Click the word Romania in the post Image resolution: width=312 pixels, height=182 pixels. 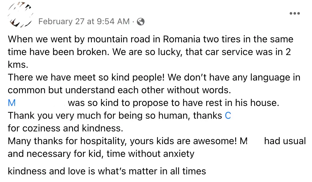pos(182,39)
